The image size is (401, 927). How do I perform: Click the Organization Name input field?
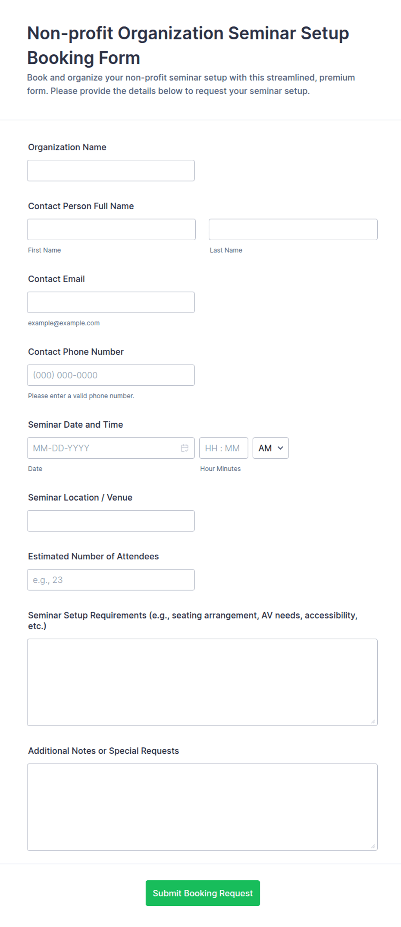[111, 171]
